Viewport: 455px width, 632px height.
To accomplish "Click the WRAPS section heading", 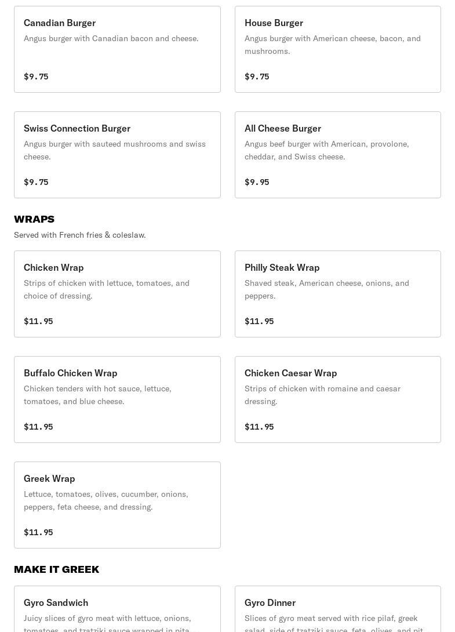I will pos(34,219).
